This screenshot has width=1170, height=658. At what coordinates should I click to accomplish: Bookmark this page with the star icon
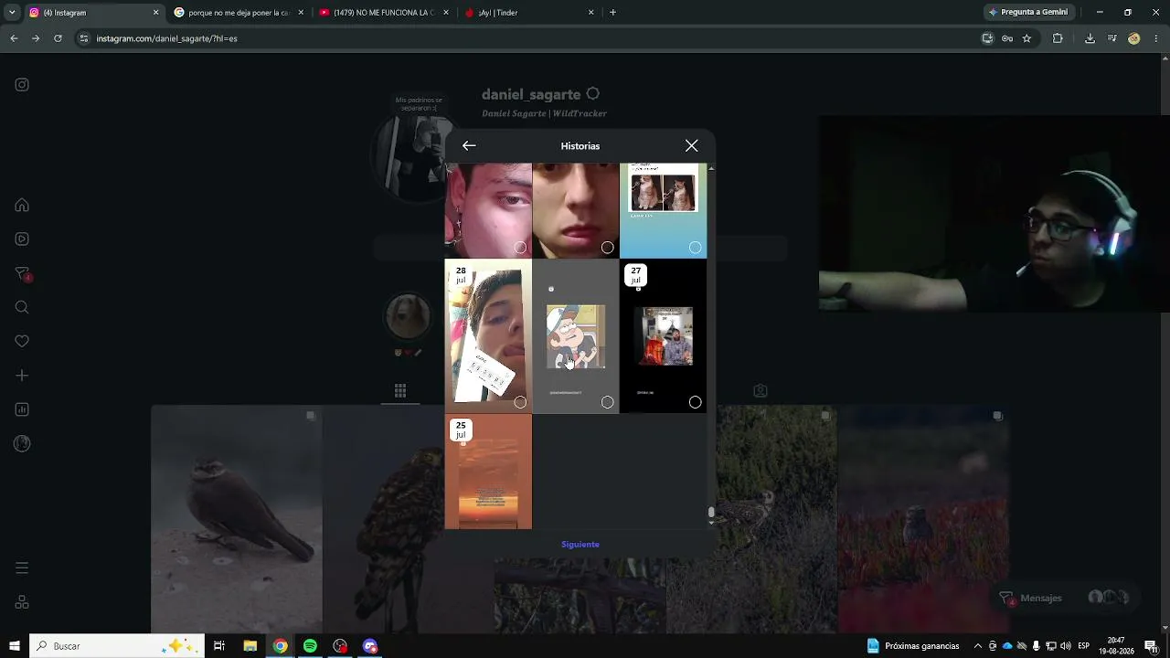1026,38
